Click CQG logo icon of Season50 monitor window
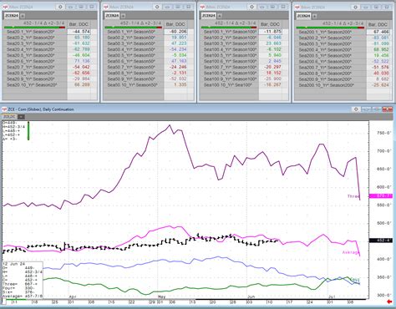The image size is (396, 309). coord(106,7)
